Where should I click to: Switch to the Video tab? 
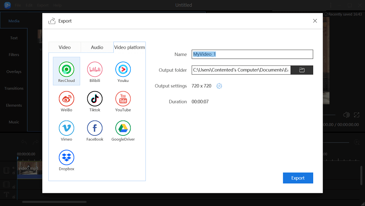click(65, 47)
